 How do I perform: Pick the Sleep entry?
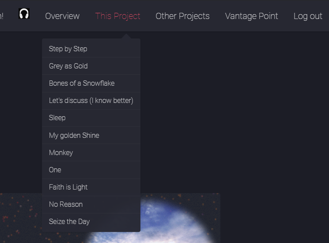[x=57, y=118]
